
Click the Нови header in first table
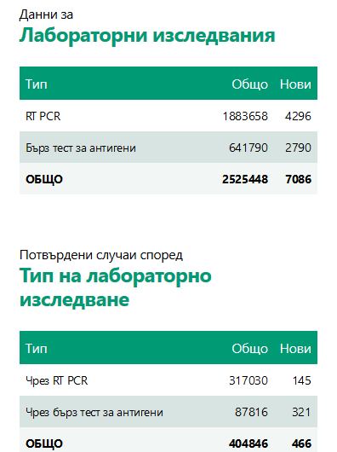(295, 84)
